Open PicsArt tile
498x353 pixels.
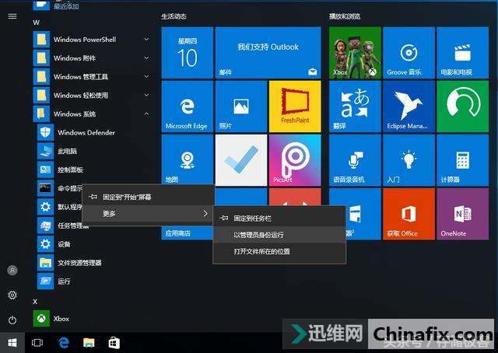(x=295, y=160)
